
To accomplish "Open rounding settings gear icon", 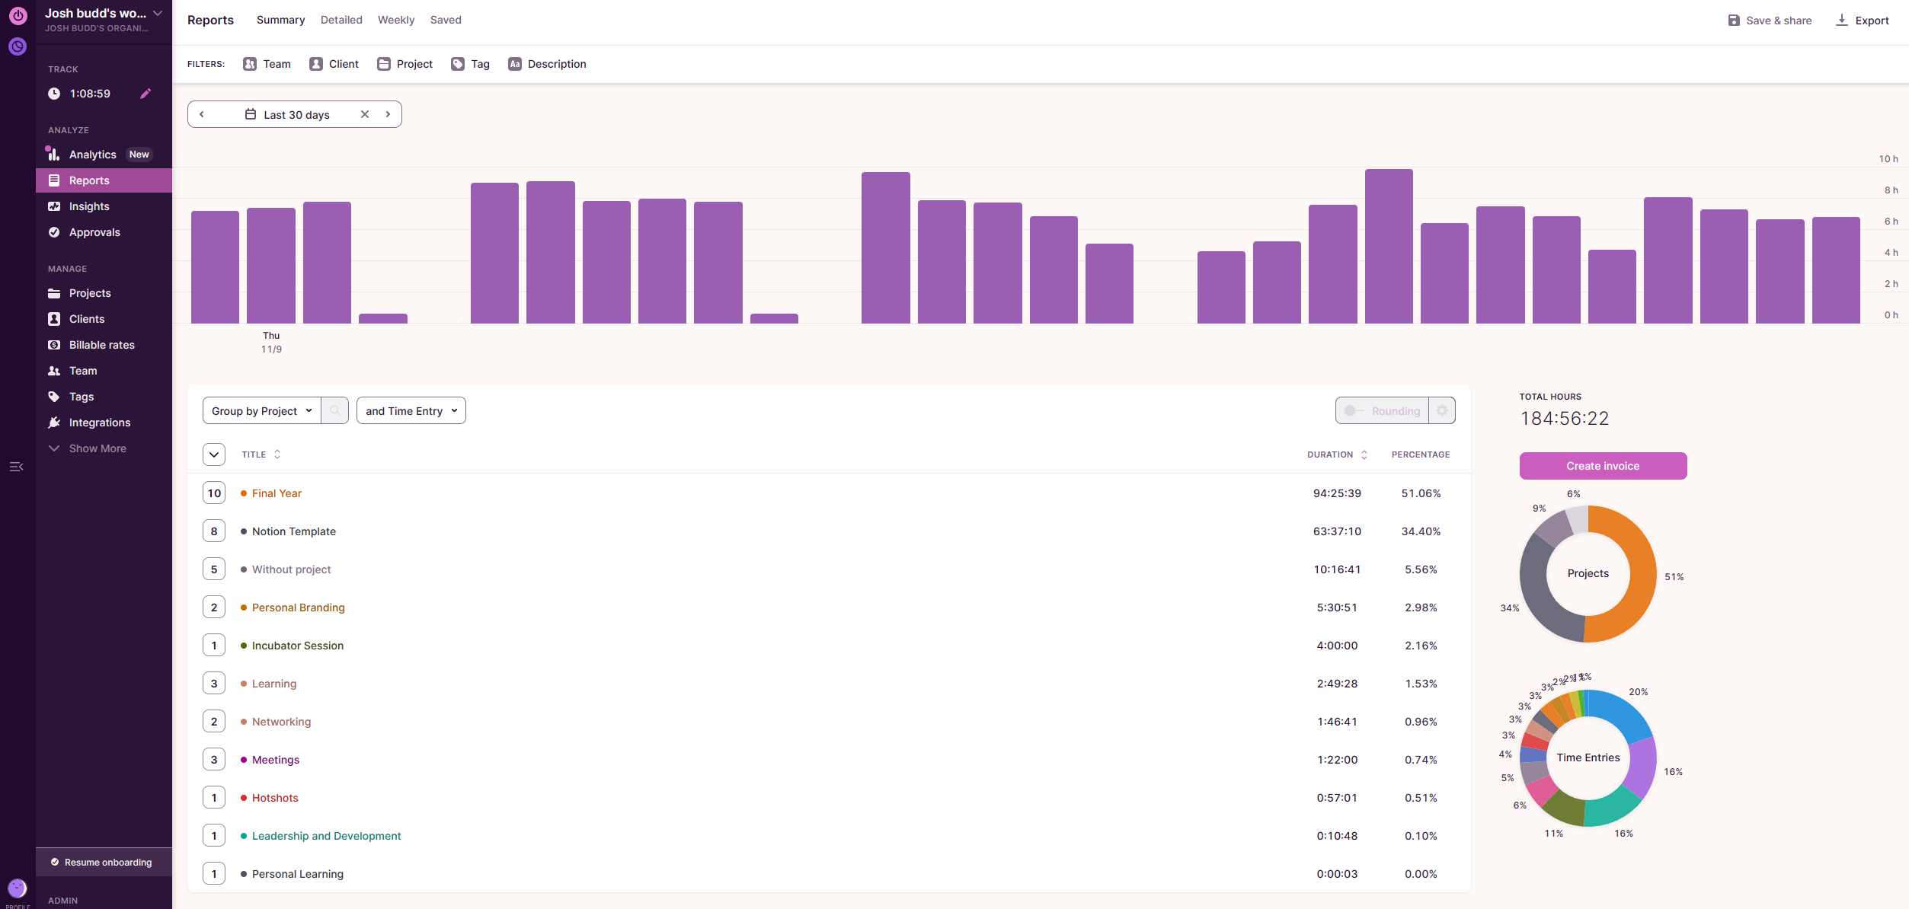I will [1441, 411].
